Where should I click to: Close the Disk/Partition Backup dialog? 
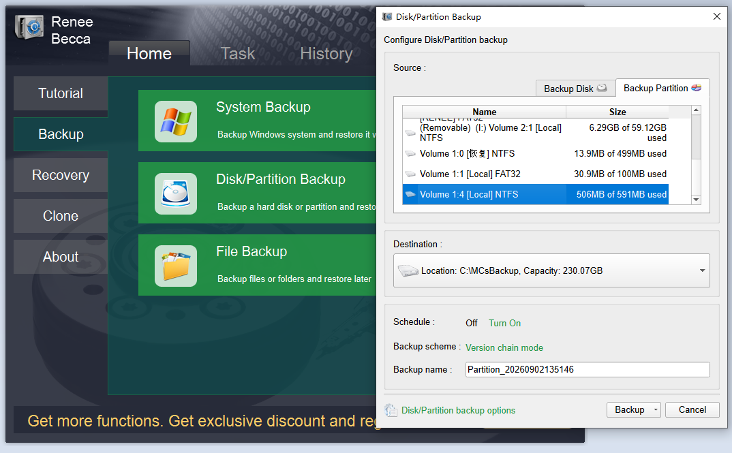(716, 17)
